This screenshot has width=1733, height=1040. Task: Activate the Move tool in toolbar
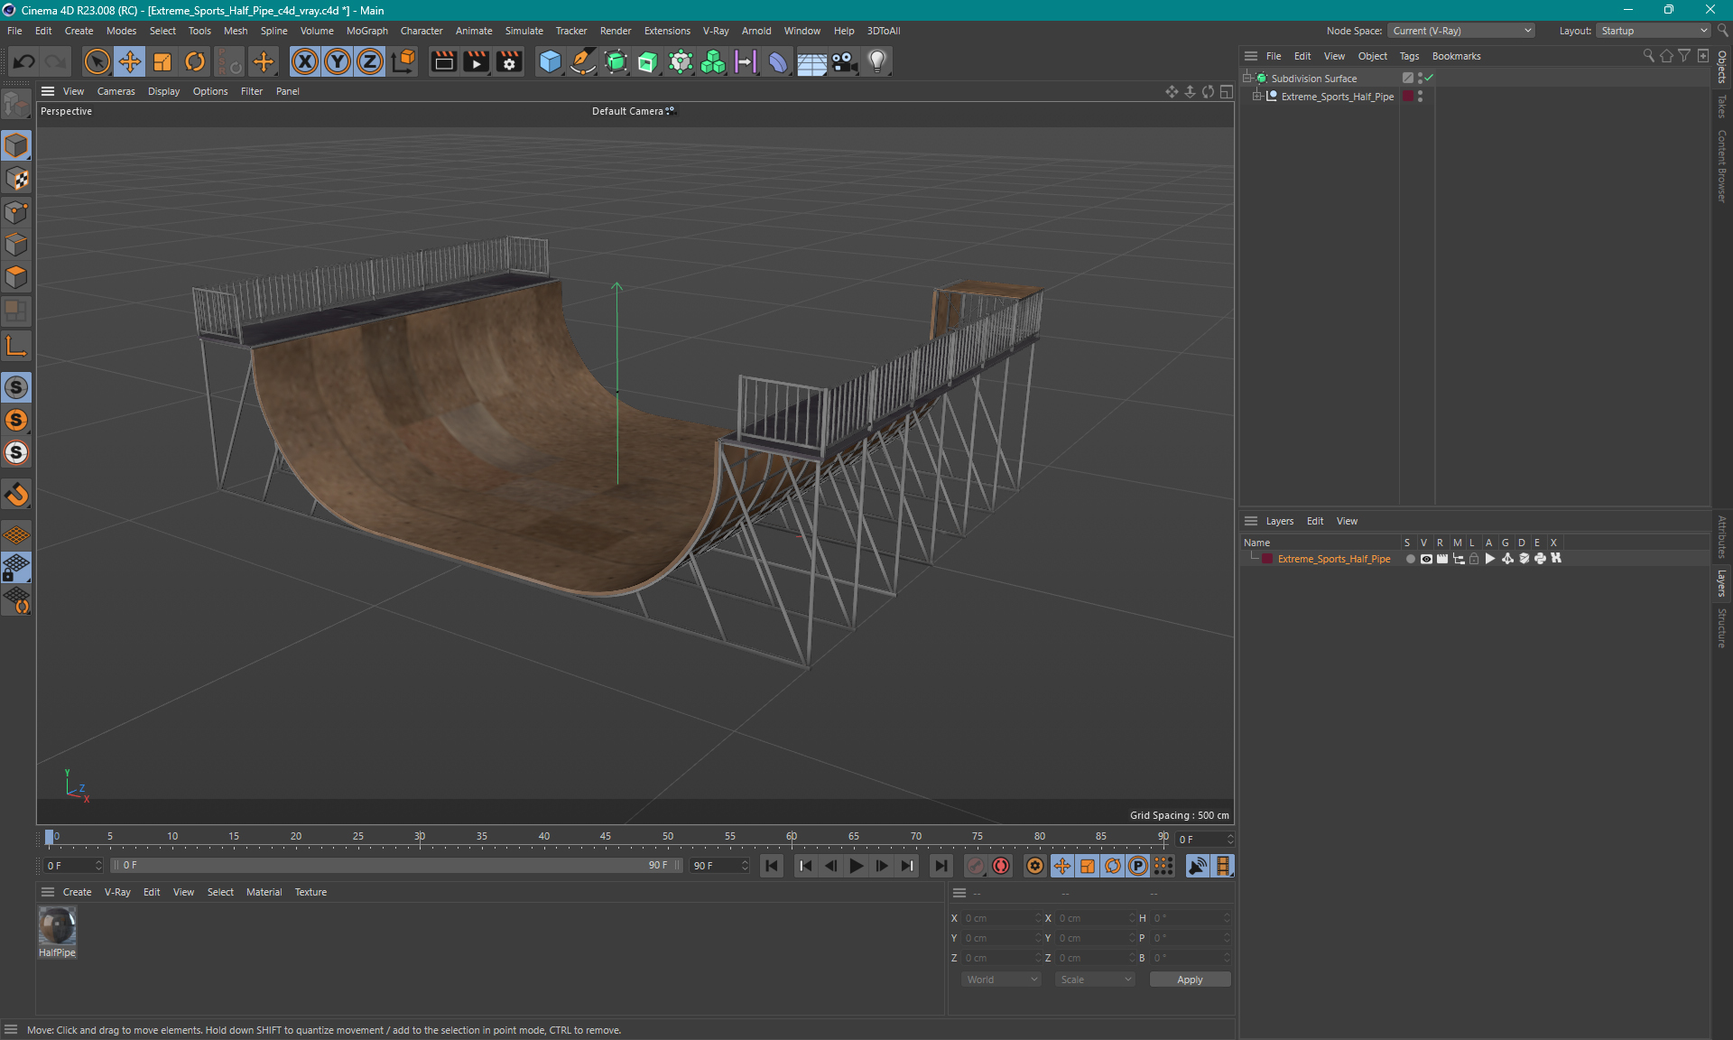[x=130, y=61]
